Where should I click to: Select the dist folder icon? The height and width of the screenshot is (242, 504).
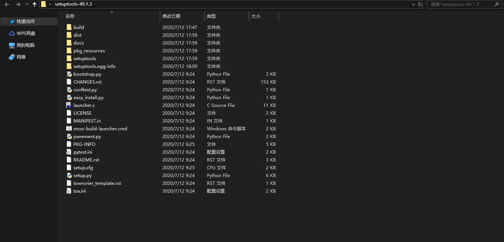(69, 35)
